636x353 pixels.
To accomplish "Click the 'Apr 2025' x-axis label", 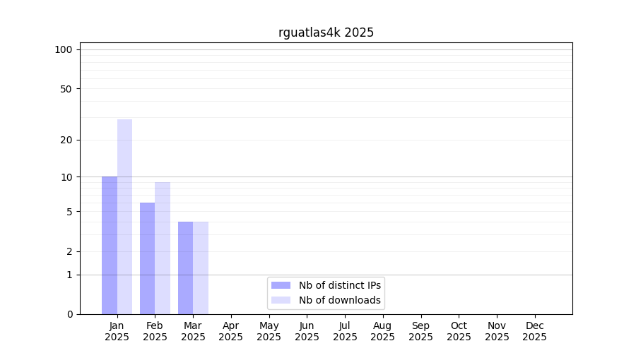I will 231,331.
